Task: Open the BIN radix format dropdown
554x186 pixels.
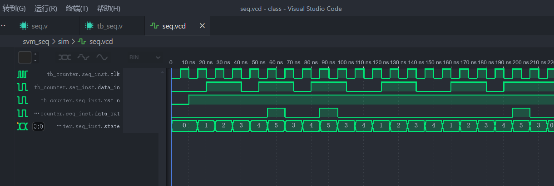Action: pyautogui.click(x=145, y=57)
